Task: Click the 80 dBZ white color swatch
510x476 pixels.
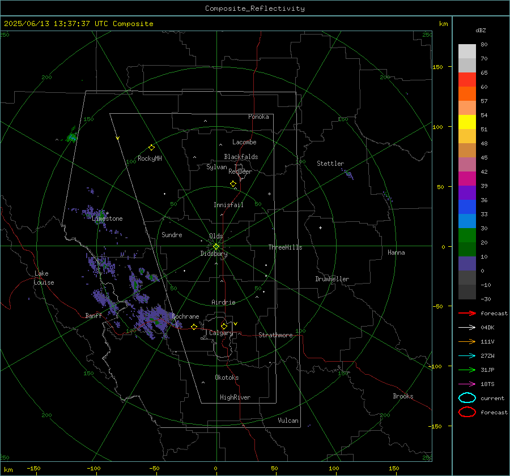Action: coord(467,51)
